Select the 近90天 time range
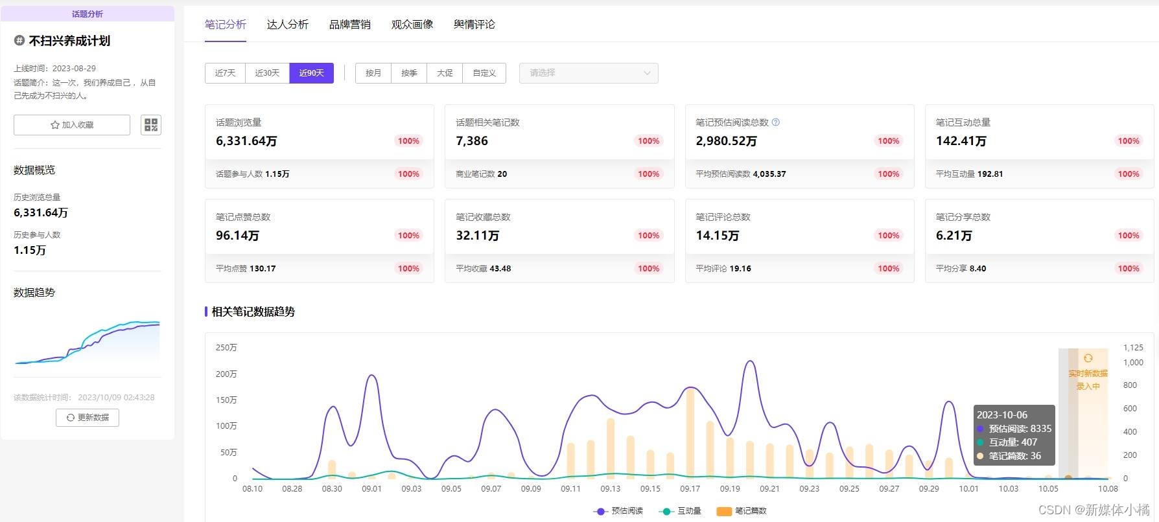Screen dimensions: 1159x522 tap(311, 73)
